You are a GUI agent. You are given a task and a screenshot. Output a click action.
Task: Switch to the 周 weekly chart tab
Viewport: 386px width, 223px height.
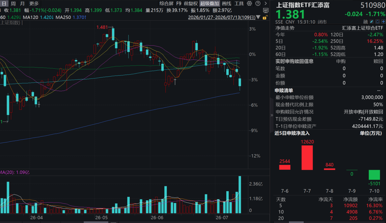coord(13,3)
